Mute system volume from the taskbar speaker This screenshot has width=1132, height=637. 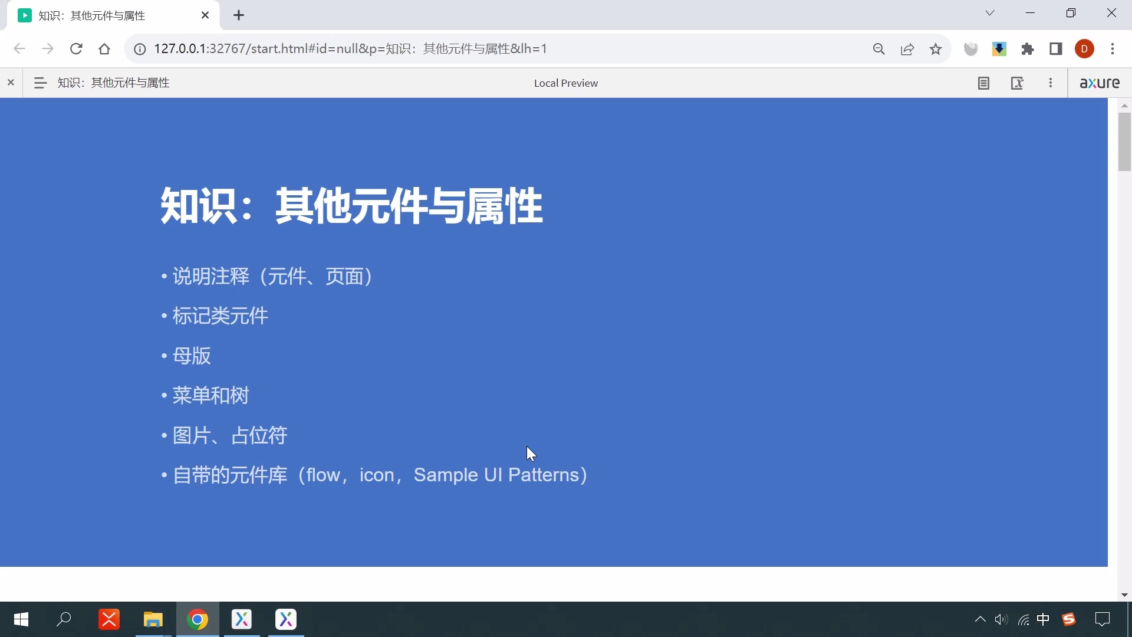coord(1001,619)
